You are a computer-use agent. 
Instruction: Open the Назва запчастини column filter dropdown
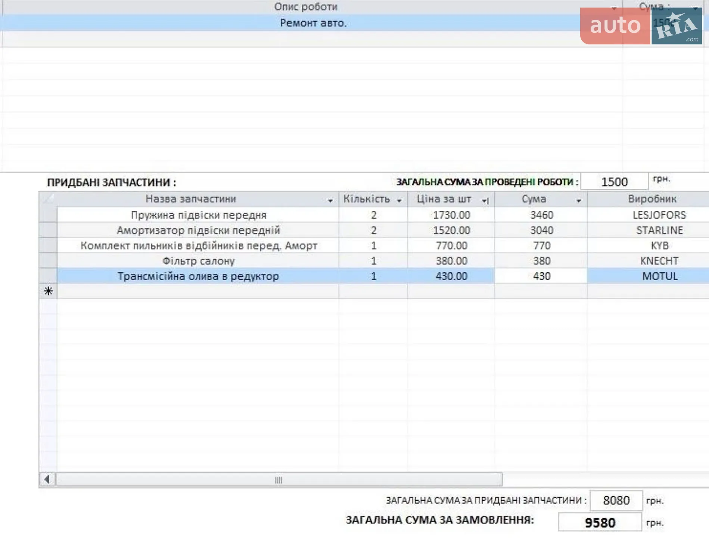330,201
